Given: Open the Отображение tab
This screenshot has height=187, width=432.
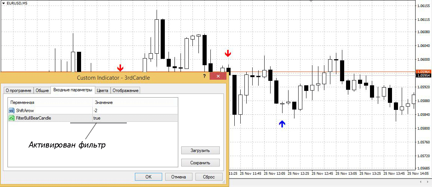Looking at the screenshot, I should 126,90.
